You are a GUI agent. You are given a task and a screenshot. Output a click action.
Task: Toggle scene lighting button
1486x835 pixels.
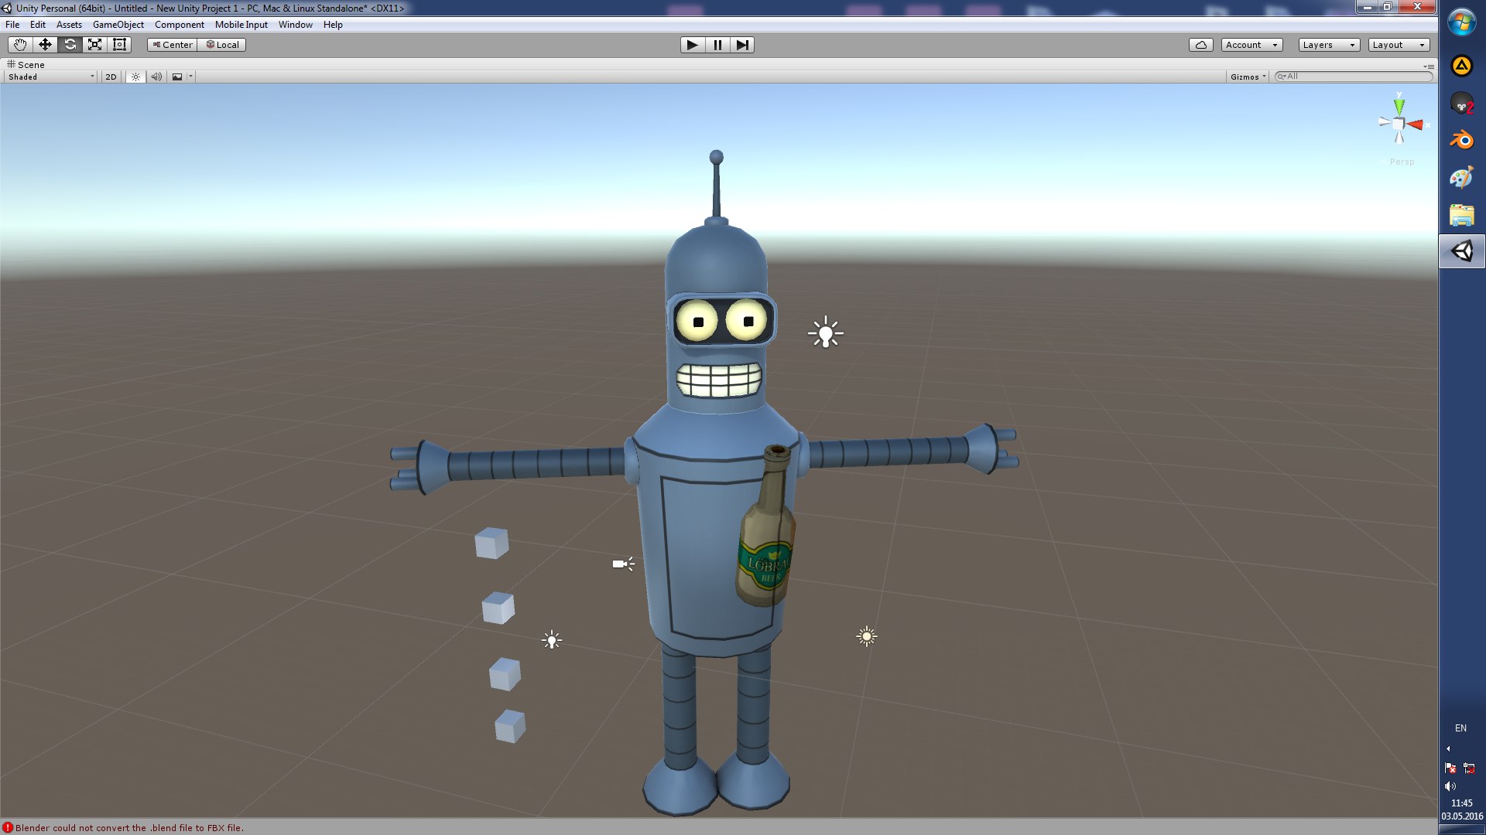click(135, 77)
